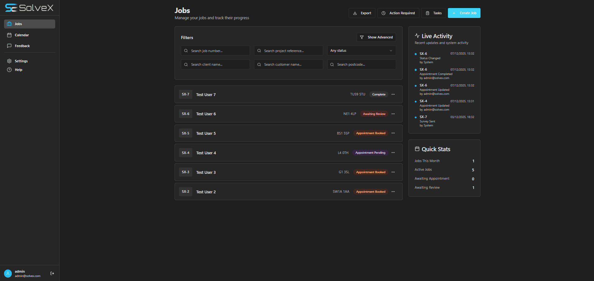Screen dimensions: 594x281
Task: Open the Action Required view
Action: tap(398, 13)
